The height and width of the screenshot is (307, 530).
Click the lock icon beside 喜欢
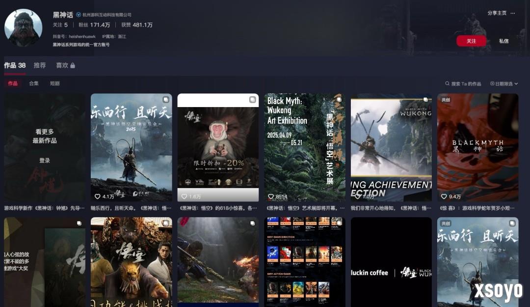click(x=73, y=65)
